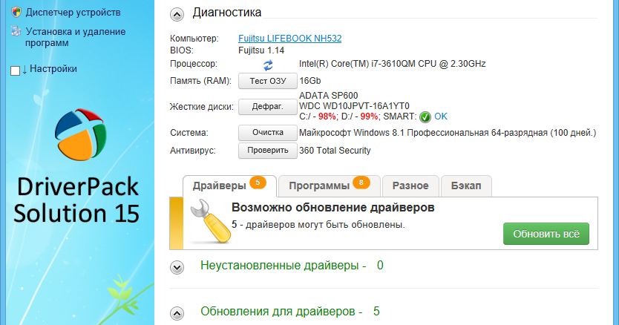This screenshot has width=619, height=325.
Task: Click the ADATA SP600 disk name
Action: pos(329,96)
